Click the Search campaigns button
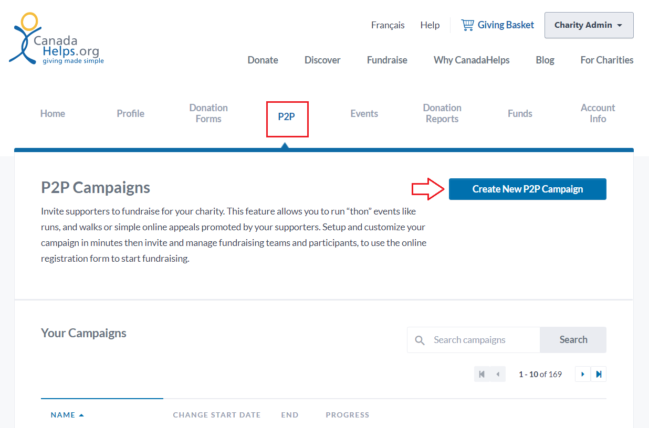Viewport: 649px width, 428px height. tap(573, 340)
